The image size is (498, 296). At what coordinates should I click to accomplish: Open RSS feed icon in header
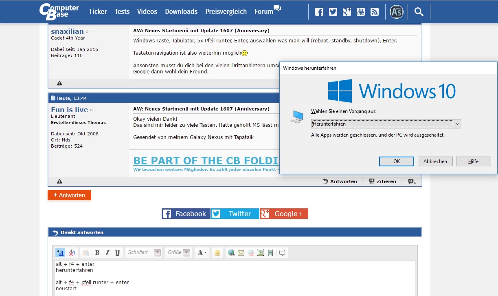tap(375, 12)
